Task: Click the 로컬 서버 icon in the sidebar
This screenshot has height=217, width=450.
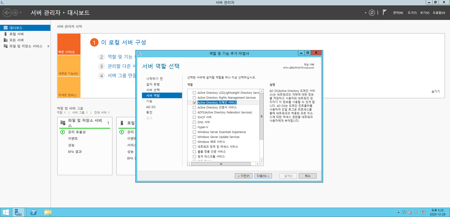Action: (5, 34)
